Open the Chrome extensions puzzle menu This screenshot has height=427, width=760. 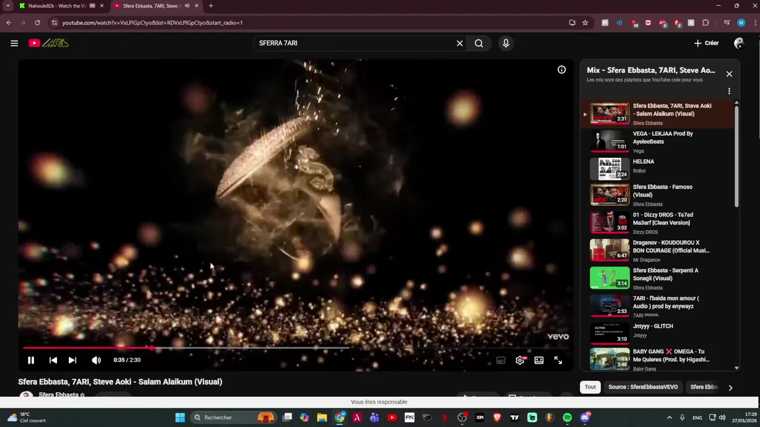pos(706,23)
